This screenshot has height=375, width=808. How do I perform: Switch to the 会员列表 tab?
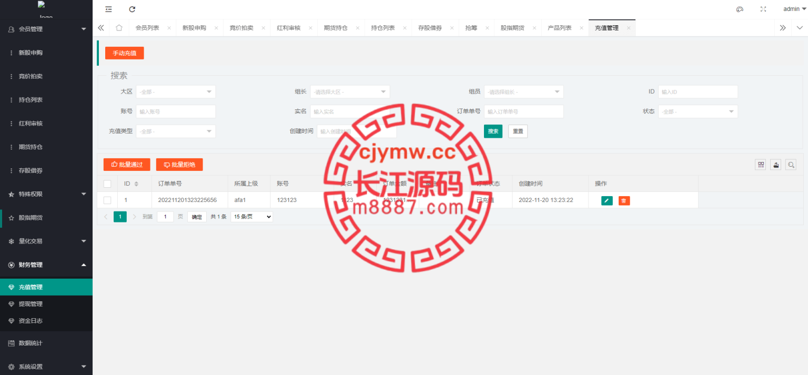click(147, 28)
